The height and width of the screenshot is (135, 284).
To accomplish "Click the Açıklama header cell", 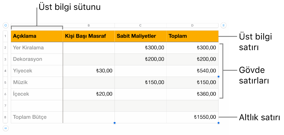I will [37, 36].
